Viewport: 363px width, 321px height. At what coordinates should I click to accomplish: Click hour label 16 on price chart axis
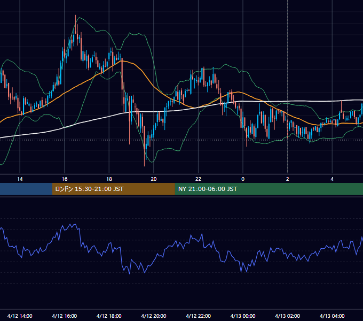click(65, 179)
